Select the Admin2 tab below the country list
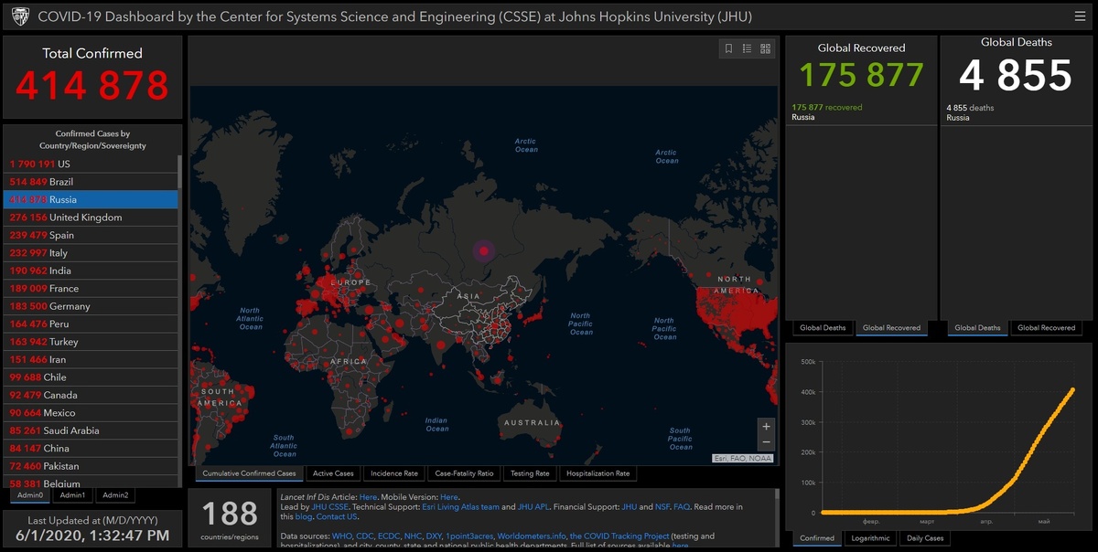The image size is (1098, 552). (x=115, y=495)
